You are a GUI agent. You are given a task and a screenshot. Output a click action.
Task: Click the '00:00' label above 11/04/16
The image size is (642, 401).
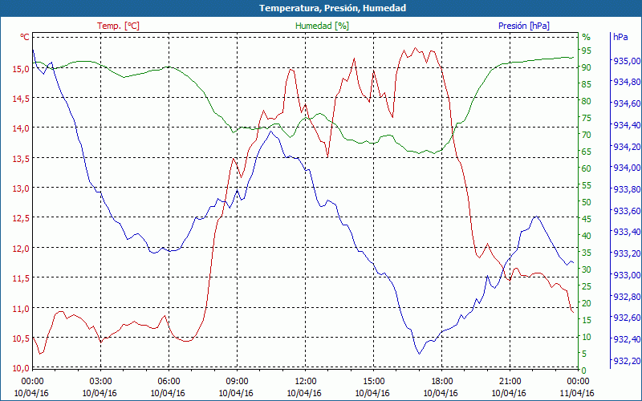point(578,382)
